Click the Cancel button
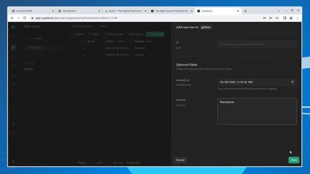Viewport: 310px width, 174px height. point(180,160)
